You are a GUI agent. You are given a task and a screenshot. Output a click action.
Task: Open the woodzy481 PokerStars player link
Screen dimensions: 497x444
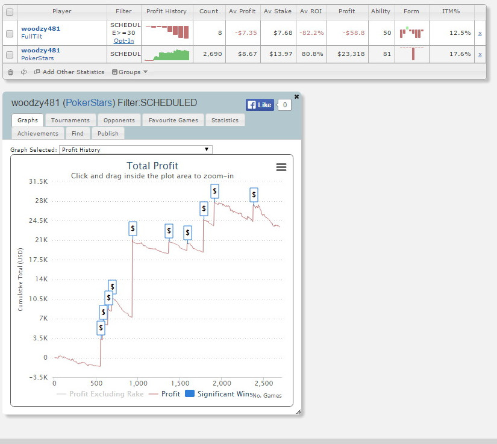pyautogui.click(x=40, y=51)
